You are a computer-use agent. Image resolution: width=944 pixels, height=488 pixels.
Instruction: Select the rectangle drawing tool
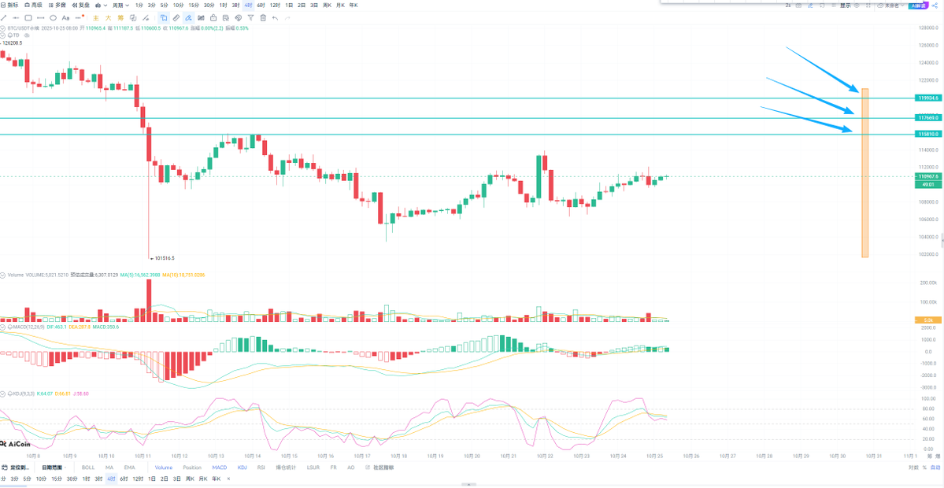pos(28,18)
